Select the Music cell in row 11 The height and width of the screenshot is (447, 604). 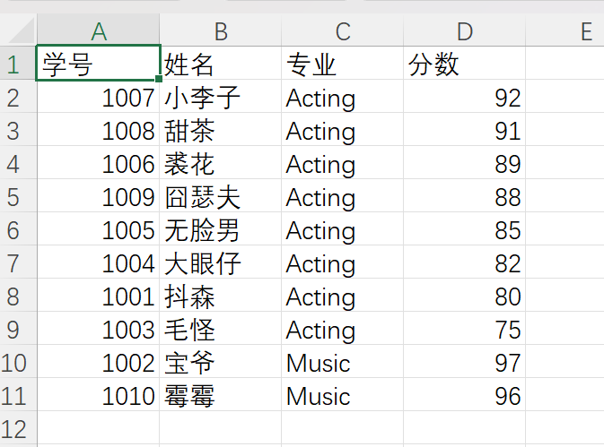click(x=343, y=396)
